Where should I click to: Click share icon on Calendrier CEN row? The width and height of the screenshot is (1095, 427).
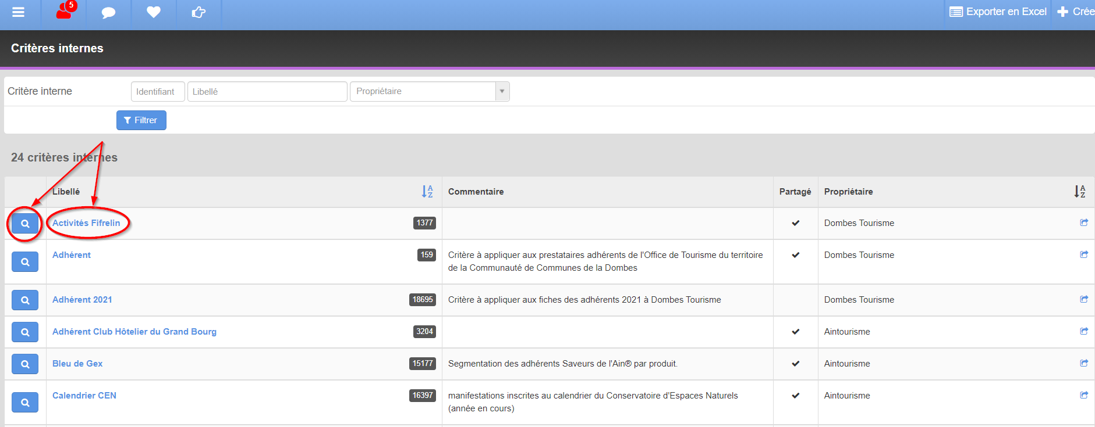click(1084, 395)
